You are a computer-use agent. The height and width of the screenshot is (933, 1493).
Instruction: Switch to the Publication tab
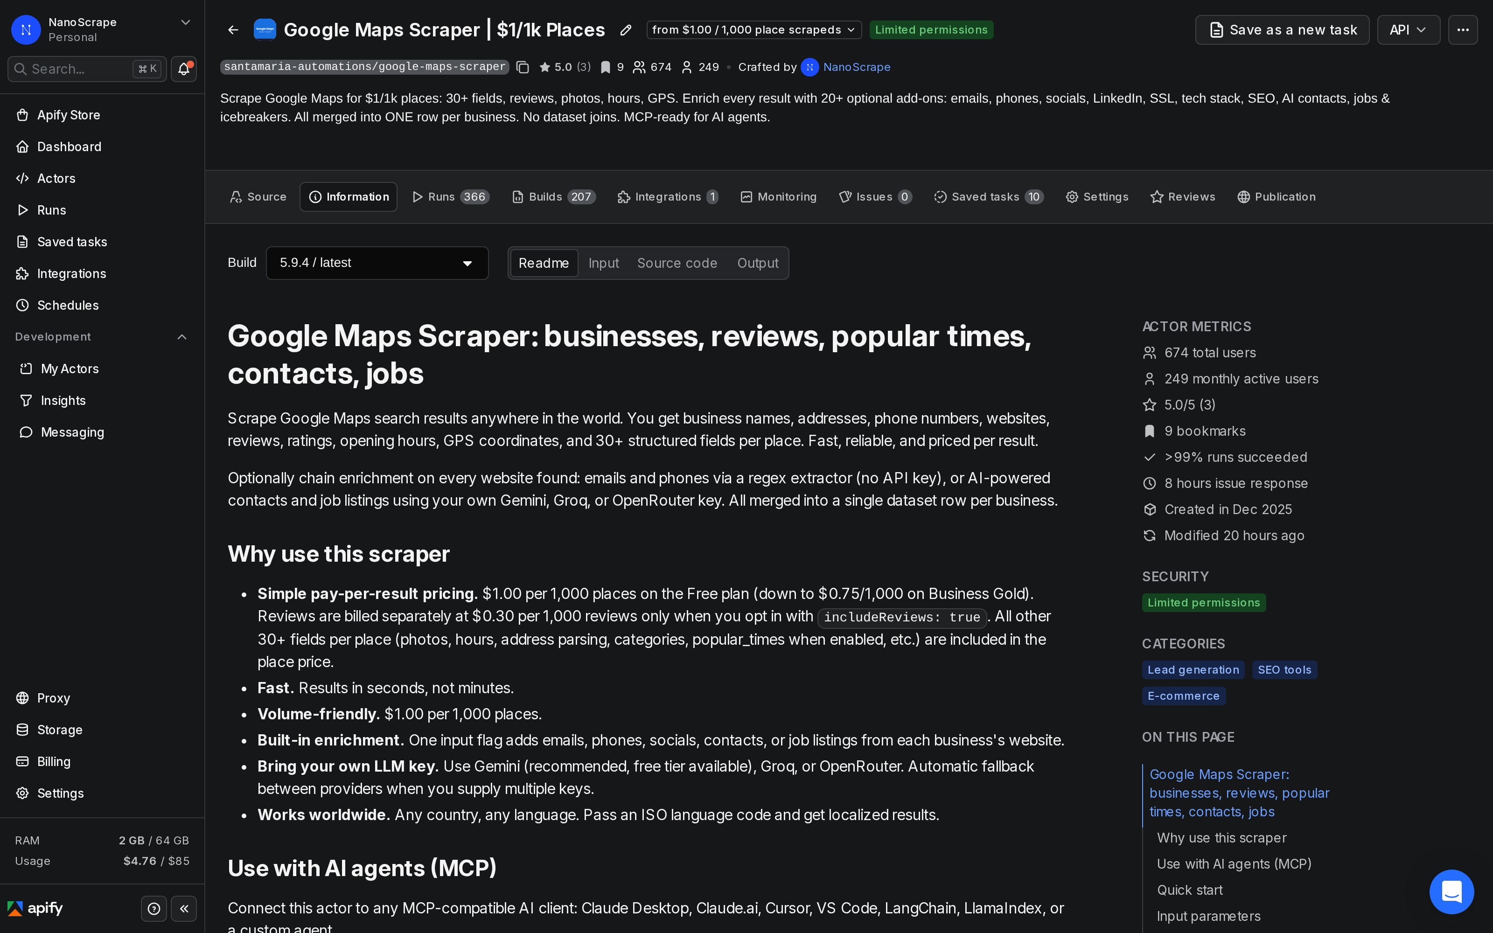1277,197
